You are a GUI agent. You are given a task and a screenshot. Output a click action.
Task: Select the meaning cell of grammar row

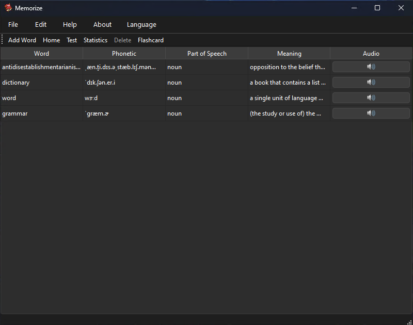click(289, 113)
